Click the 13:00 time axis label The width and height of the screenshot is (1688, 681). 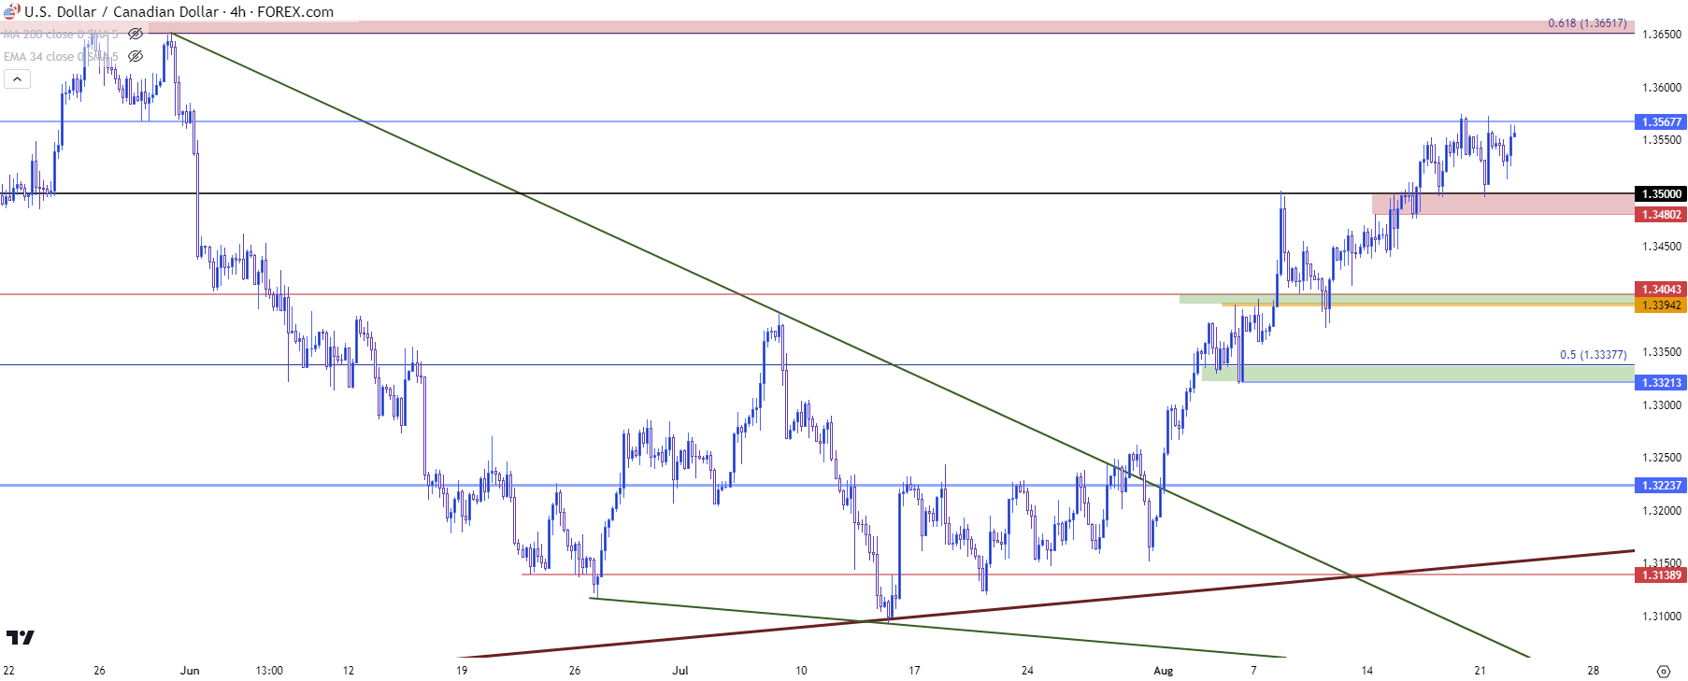pyautogui.click(x=269, y=671)
